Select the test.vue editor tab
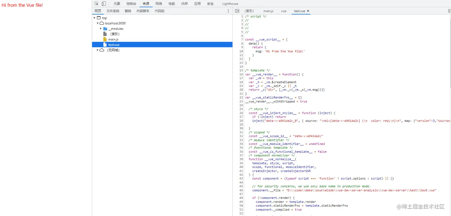This screenshot has width=451, height=216. tap(299, 11)
